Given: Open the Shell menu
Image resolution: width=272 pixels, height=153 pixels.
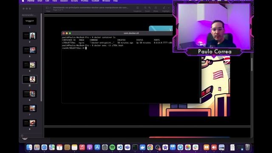Looking at the screenshot, I should (x=40, y=1).
